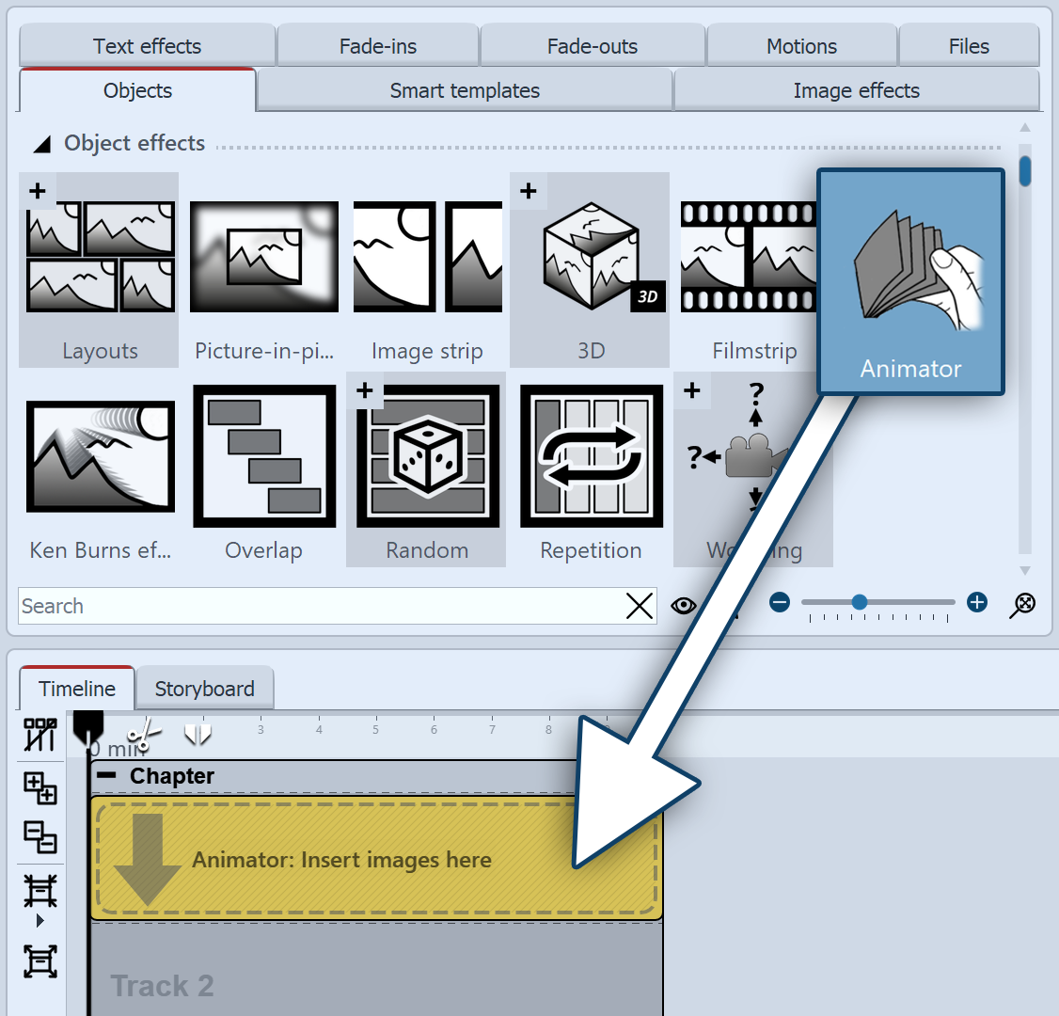The width and height of the screenshot is (1059, 1016).
Task: Select the Ken Burns effect thumbnail
Action: (100, 456)
